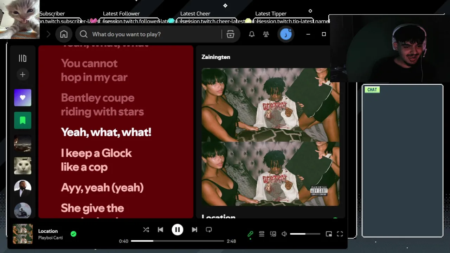Click the search magnifier icon

click(83, 34)
